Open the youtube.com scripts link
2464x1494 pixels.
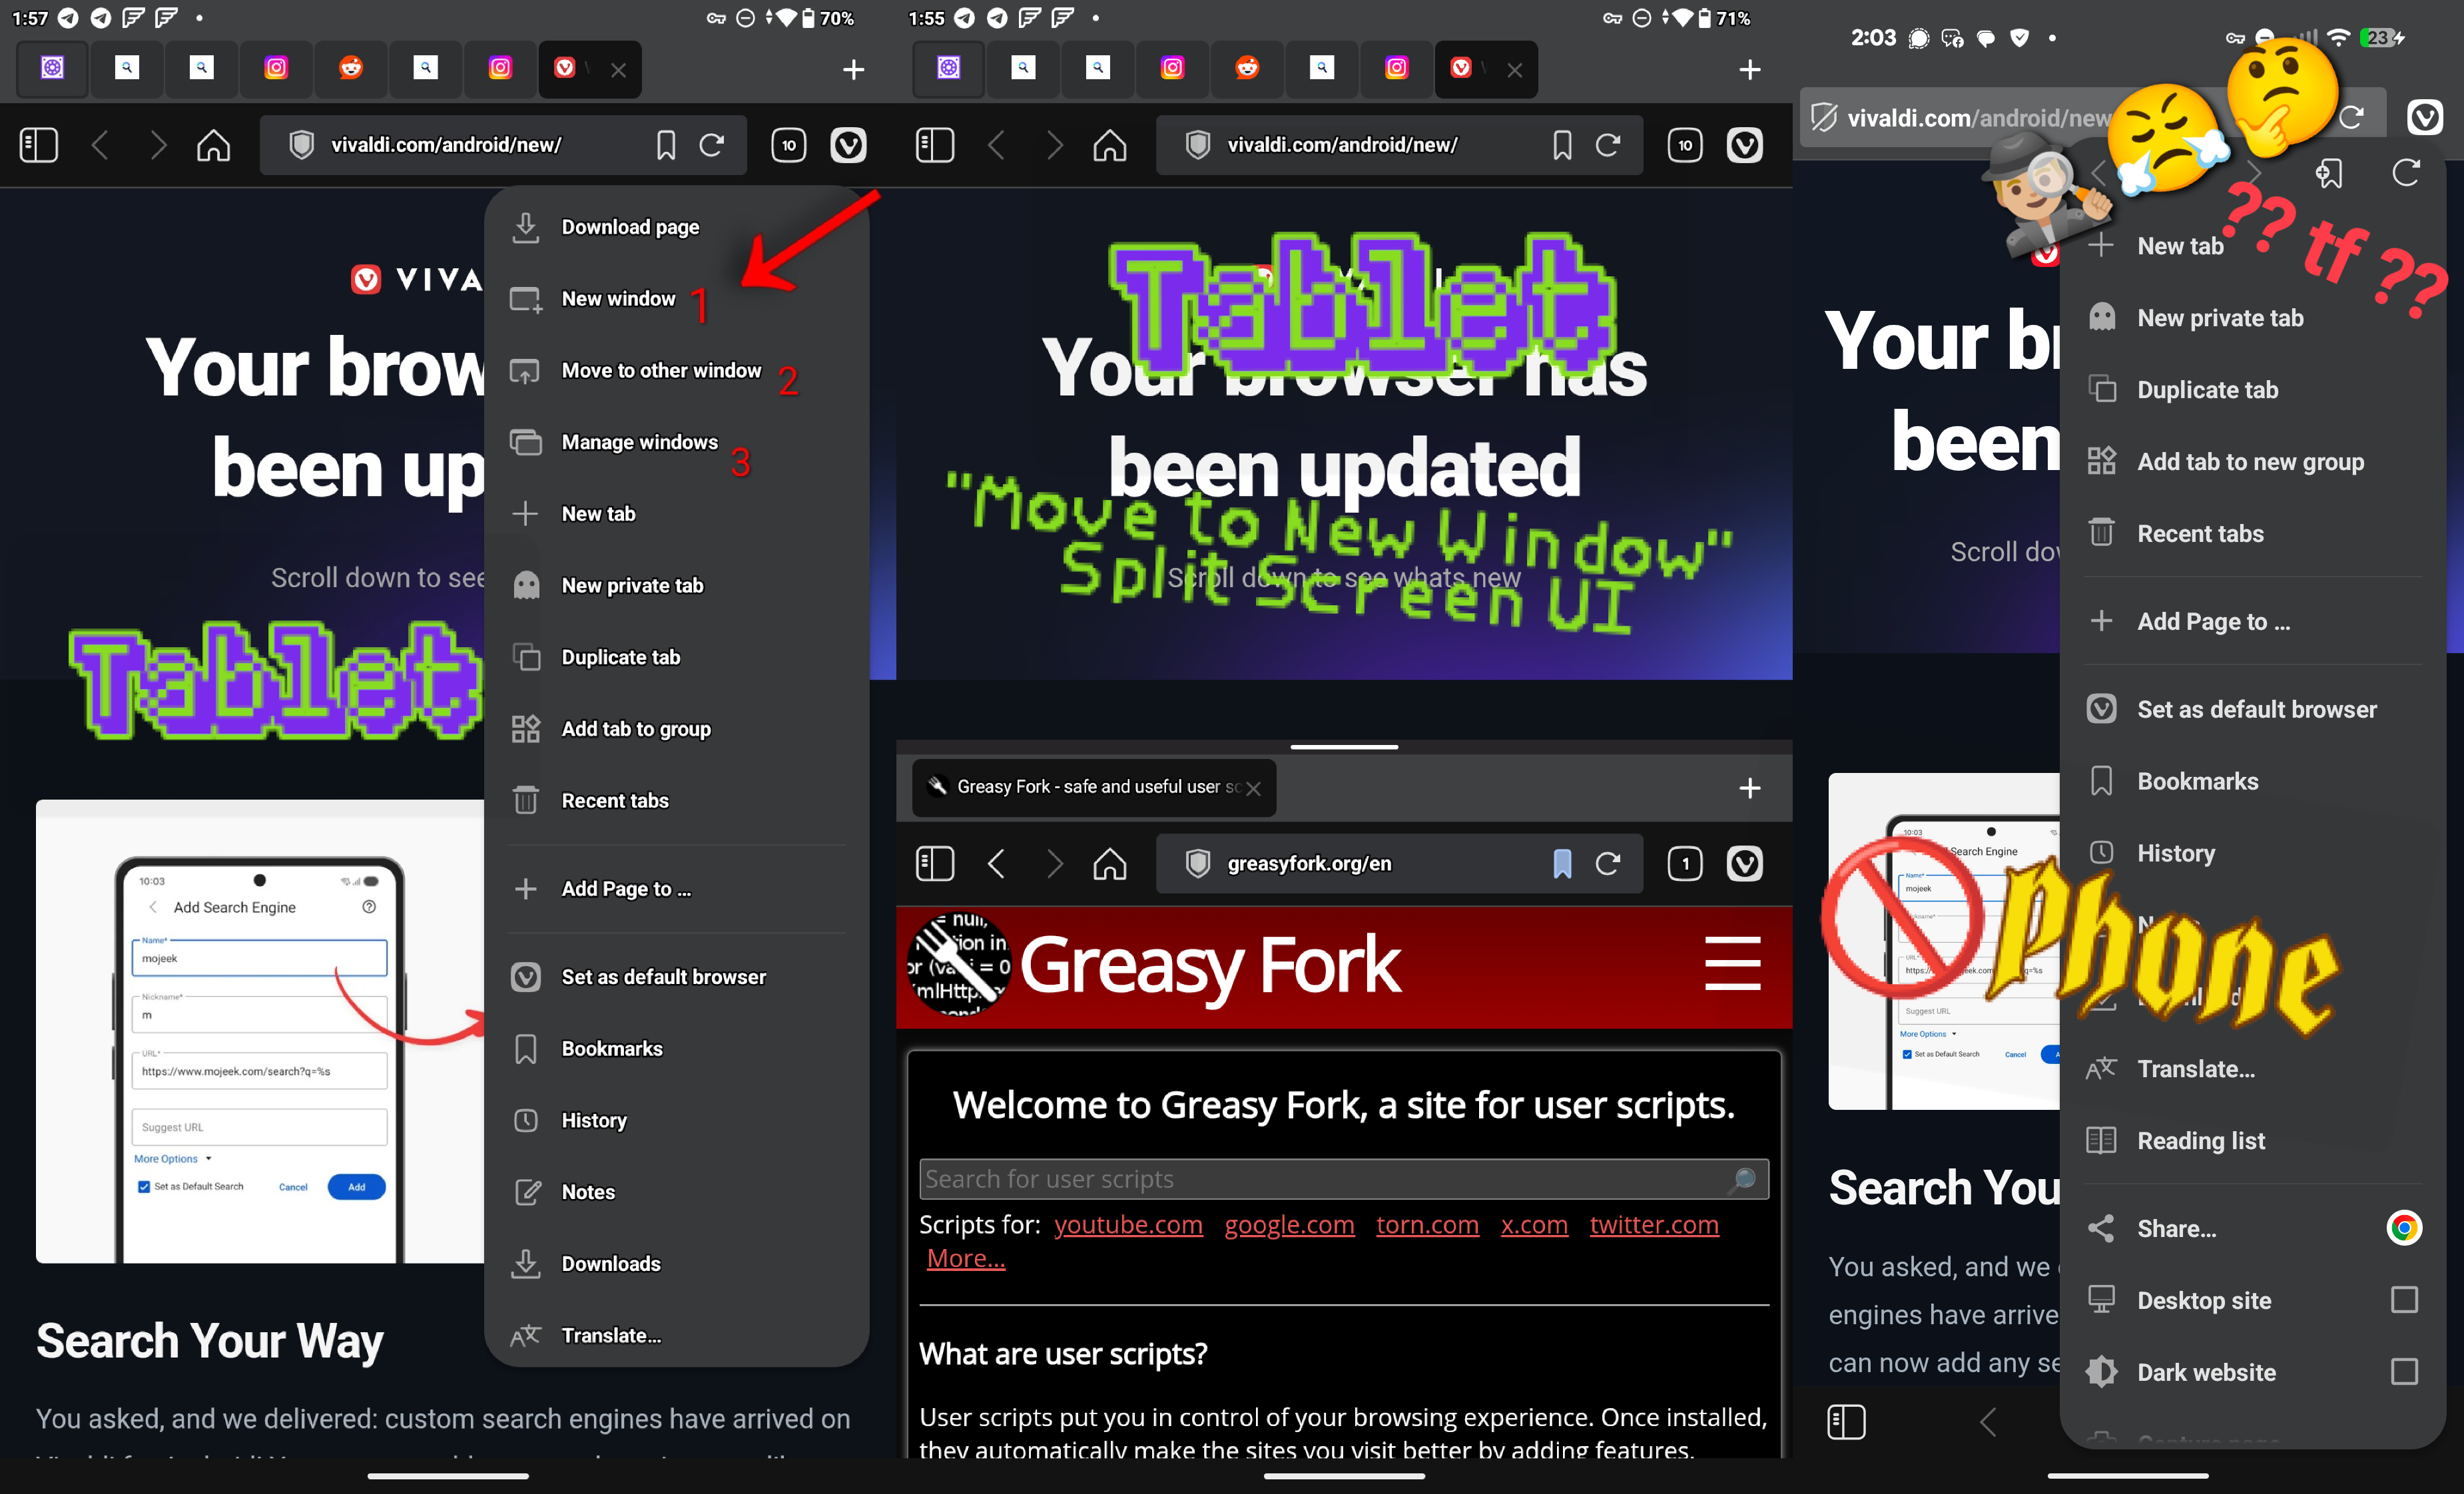tap(1128, 1224)
